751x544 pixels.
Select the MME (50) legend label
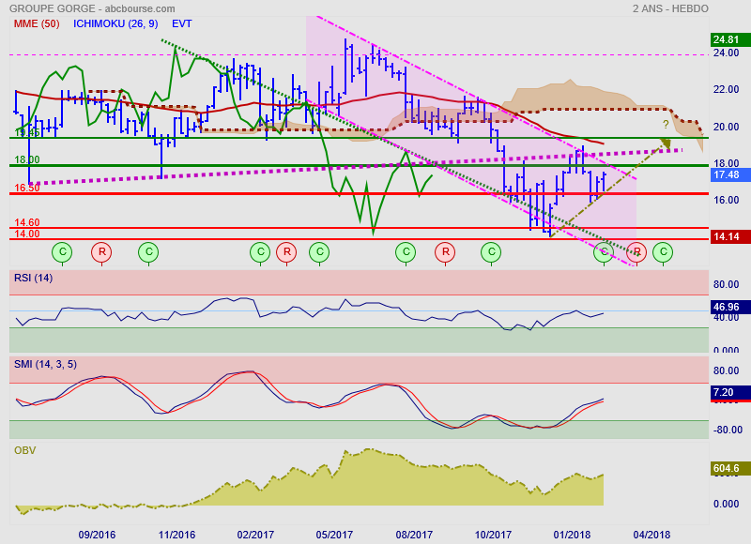point(37,24)
